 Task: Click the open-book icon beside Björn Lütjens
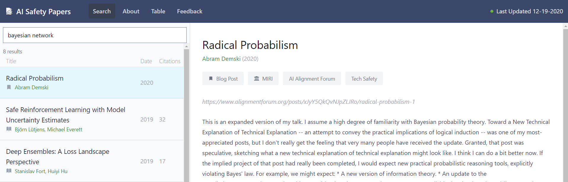[x=9, y=129]
